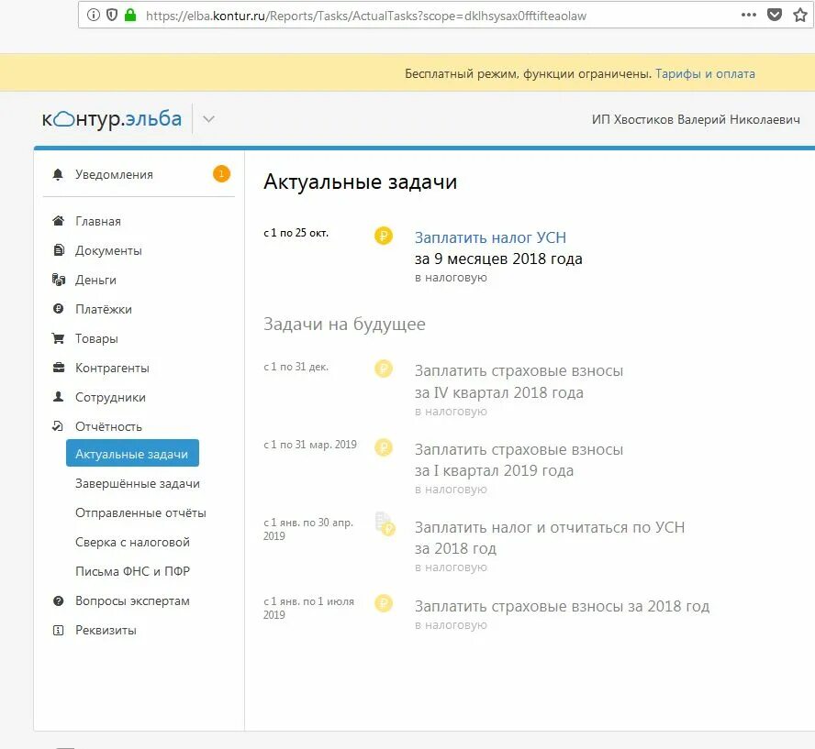
Task: Open the Письма ФНС и ПФР submenu item
Action: [x=132, y=571]
